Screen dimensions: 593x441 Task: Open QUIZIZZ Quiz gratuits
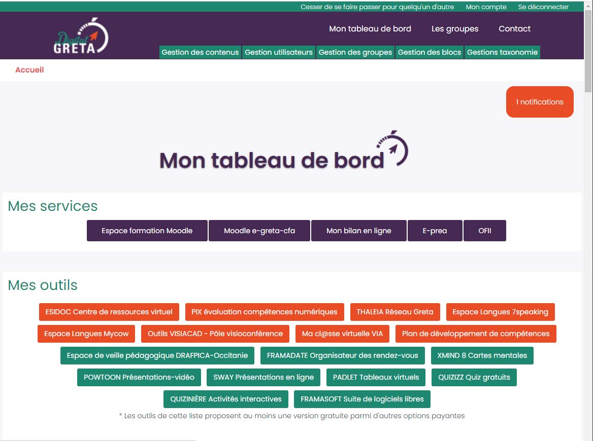[x=474, y=378]
